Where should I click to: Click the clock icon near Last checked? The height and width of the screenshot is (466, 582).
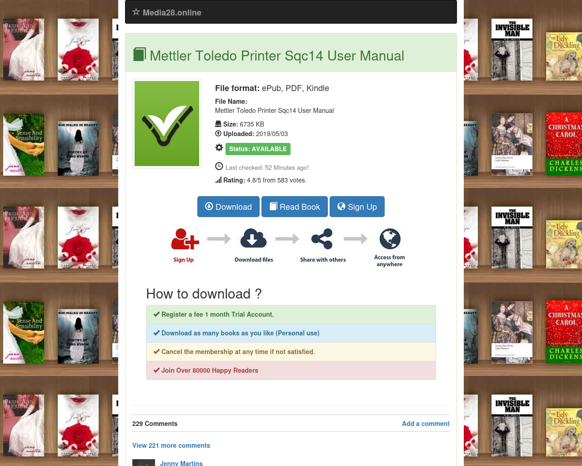(x=219, y=167)
